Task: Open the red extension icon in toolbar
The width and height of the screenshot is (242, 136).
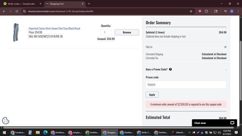Action: [x=200, y=11]
